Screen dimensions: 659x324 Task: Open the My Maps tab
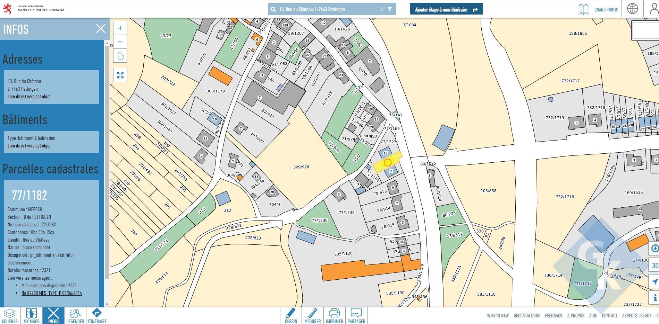tap(32, 316)
